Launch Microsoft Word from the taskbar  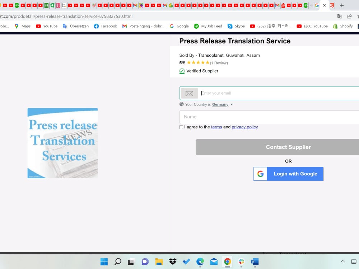(255, 261)
